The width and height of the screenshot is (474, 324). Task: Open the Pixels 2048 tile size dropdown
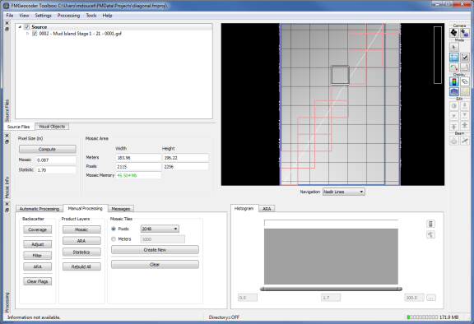click(x=160, y=229)
